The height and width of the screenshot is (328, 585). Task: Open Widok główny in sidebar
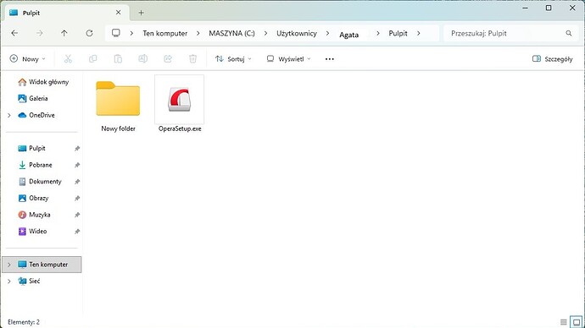(x=43, y=82)
